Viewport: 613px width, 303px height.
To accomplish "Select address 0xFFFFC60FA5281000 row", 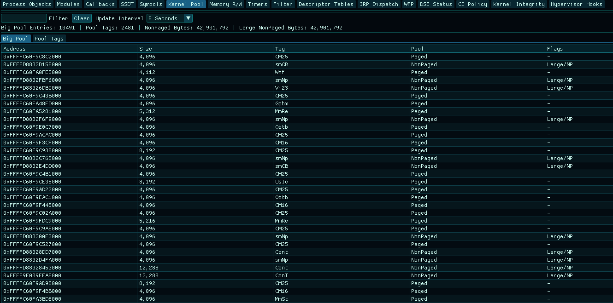I will [x=307, y=111].
